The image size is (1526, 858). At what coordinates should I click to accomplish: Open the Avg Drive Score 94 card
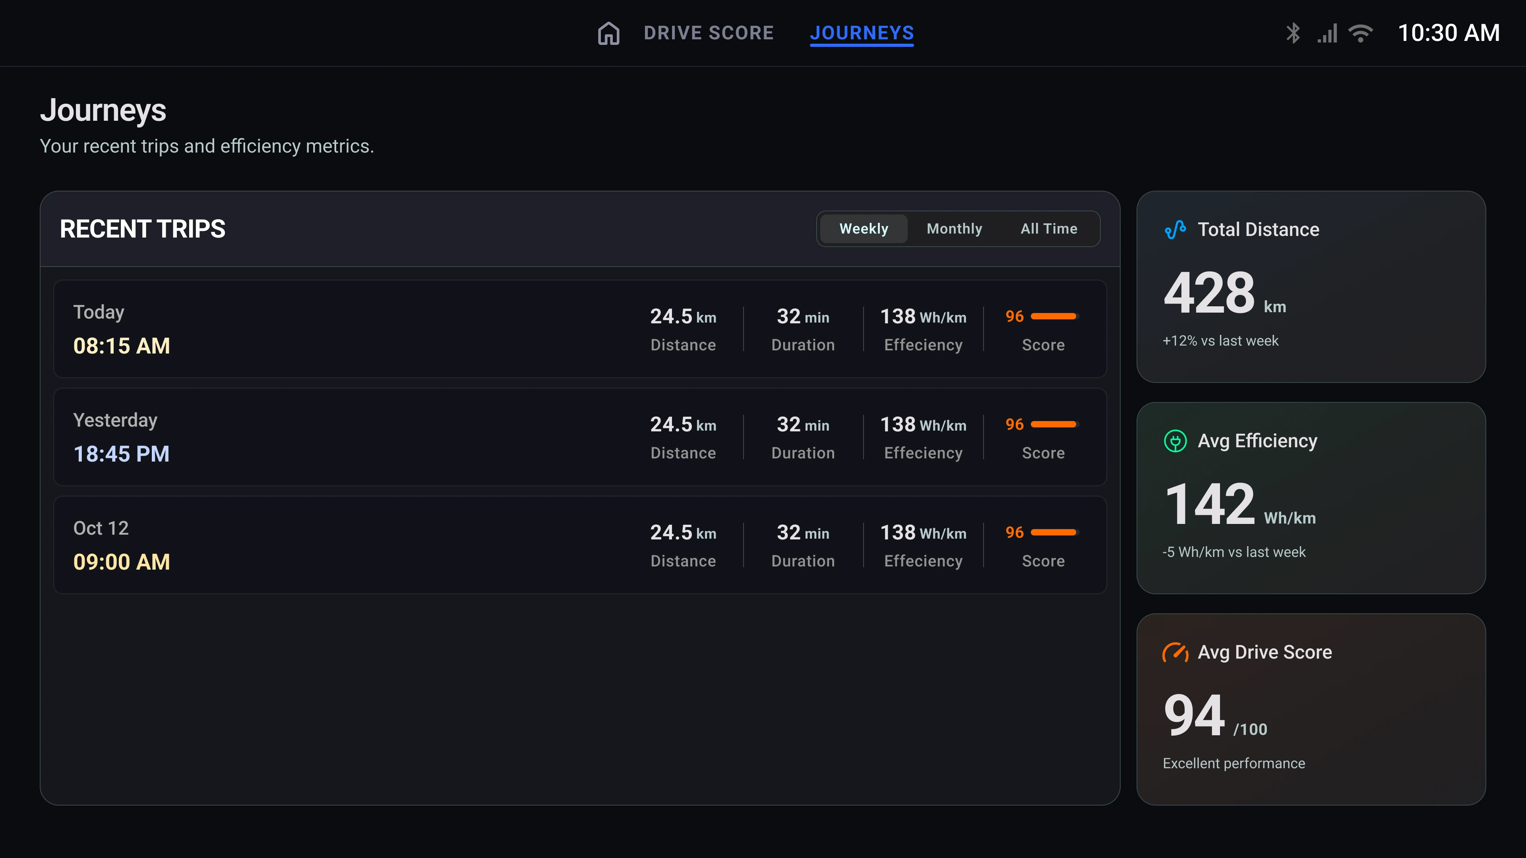(1311, 709)
